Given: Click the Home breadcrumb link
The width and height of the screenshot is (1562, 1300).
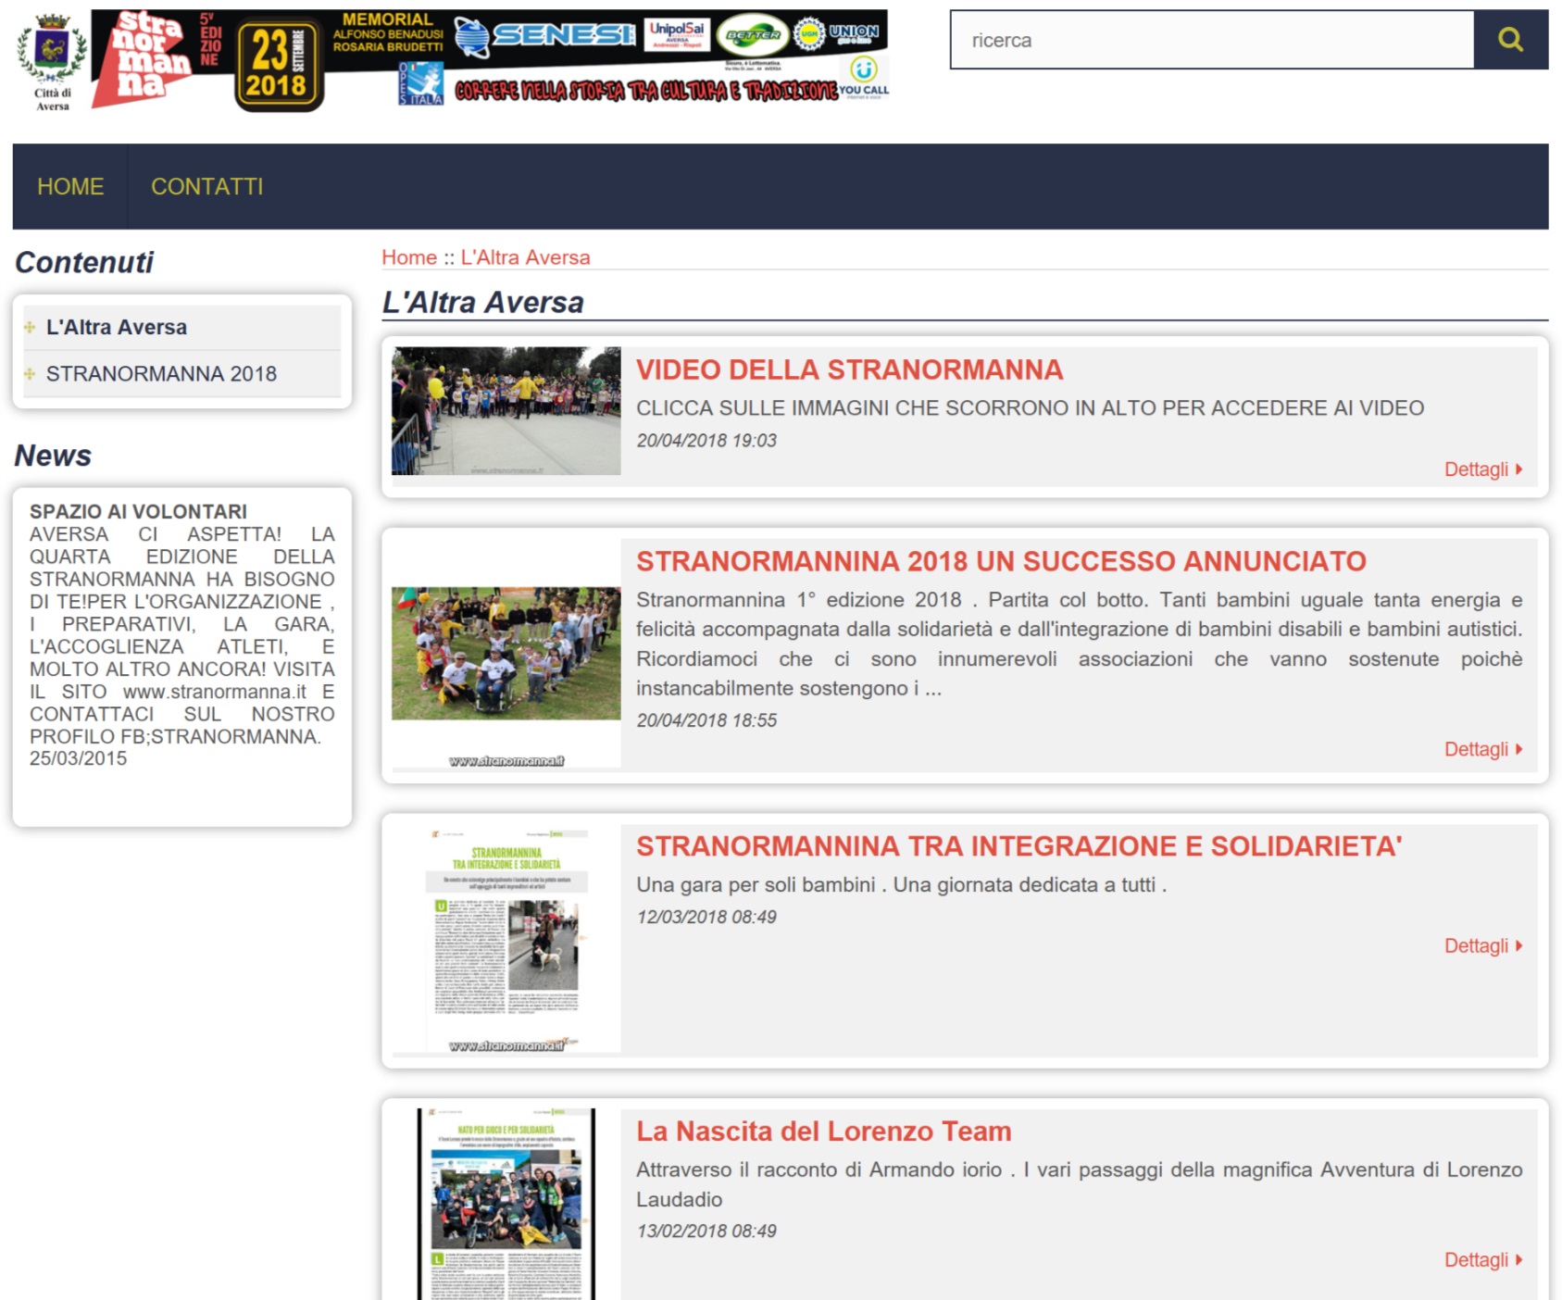Looking at the screenshot, I should (408, 257).
